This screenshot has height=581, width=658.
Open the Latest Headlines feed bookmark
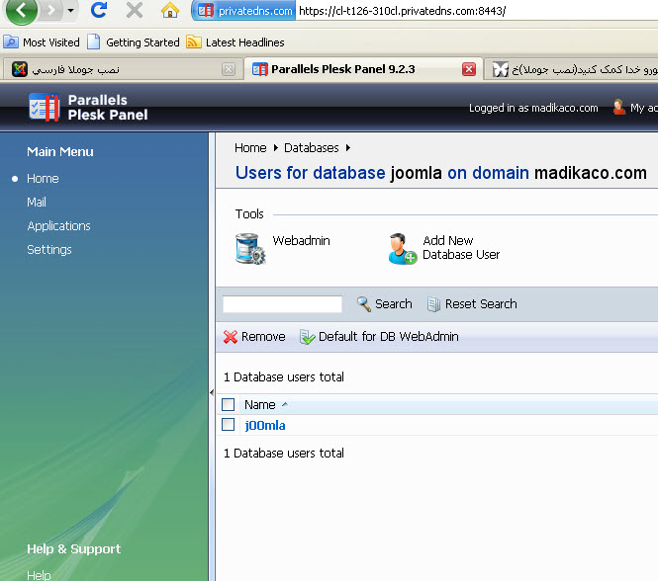(x=235, y=42)
